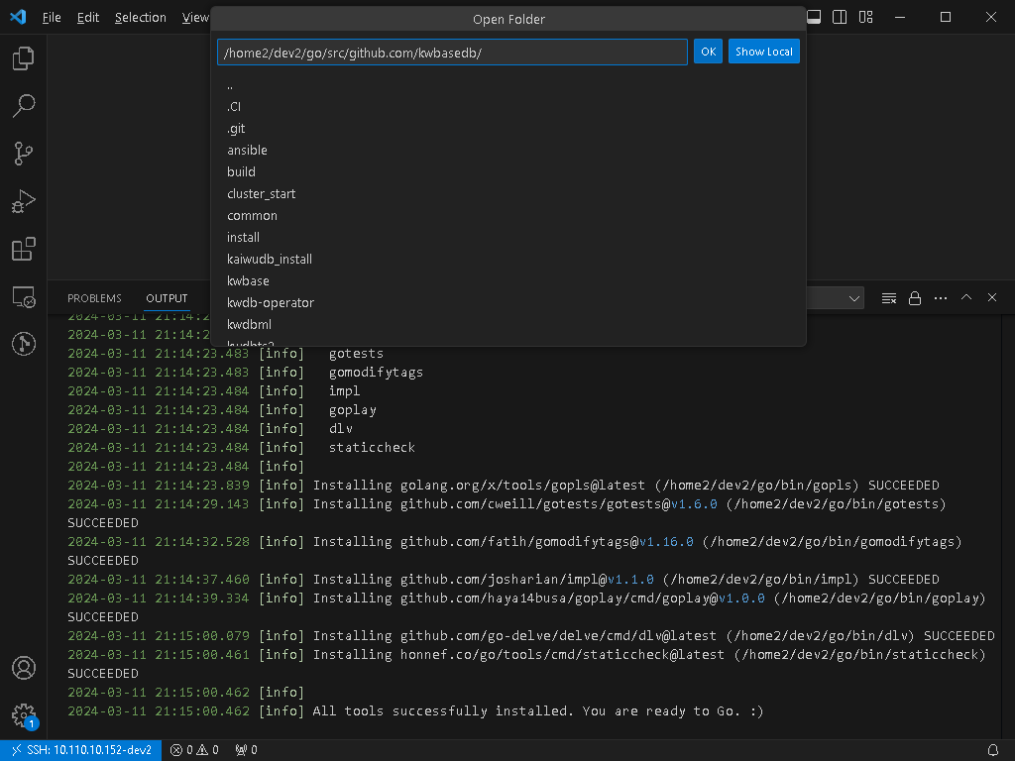Open the Remote Explorer view
The image size is (1015, 761).
coord(24,296)
